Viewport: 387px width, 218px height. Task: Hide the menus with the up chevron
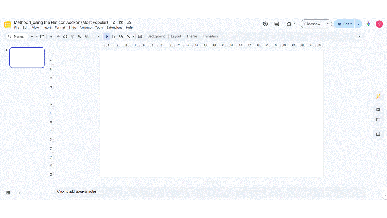point(359,37)
